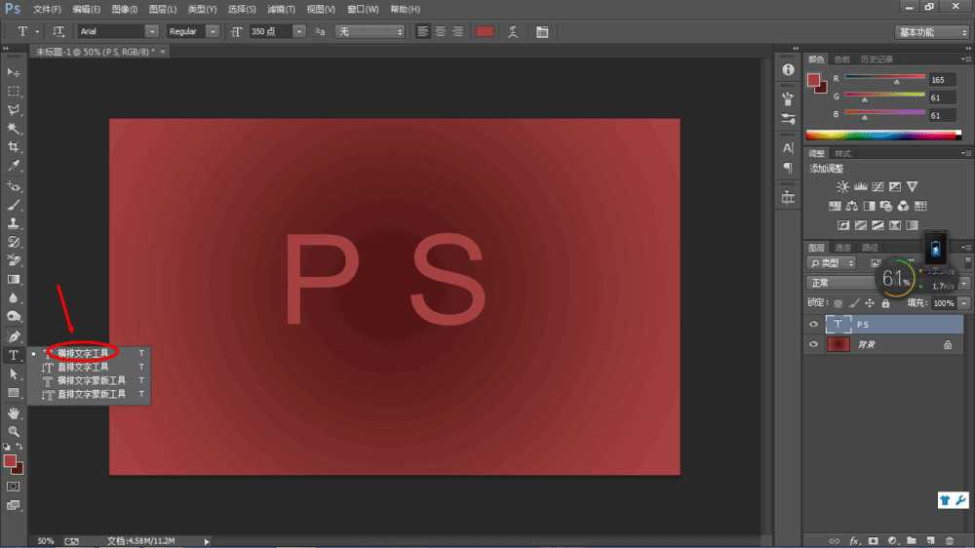The height and width of the screenshot is (548, 975).
Task: Open the 基本功能 workspace dropdown
Action: tap(931, 31)
